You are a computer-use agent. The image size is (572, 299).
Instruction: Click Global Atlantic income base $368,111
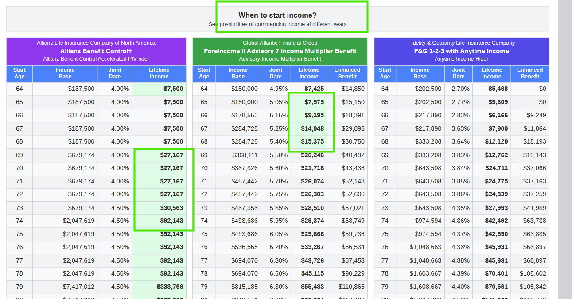click(x=245, y=155)
